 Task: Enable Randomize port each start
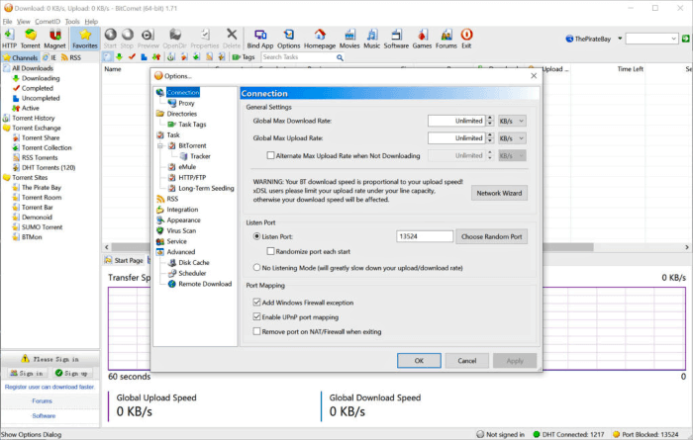[270, 251]
